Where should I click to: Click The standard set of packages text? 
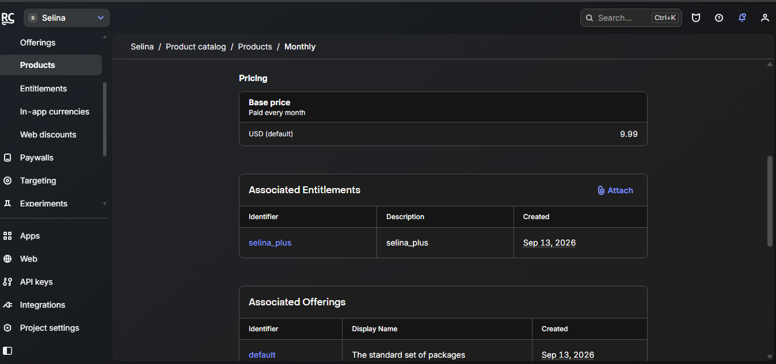coord(409,355)
